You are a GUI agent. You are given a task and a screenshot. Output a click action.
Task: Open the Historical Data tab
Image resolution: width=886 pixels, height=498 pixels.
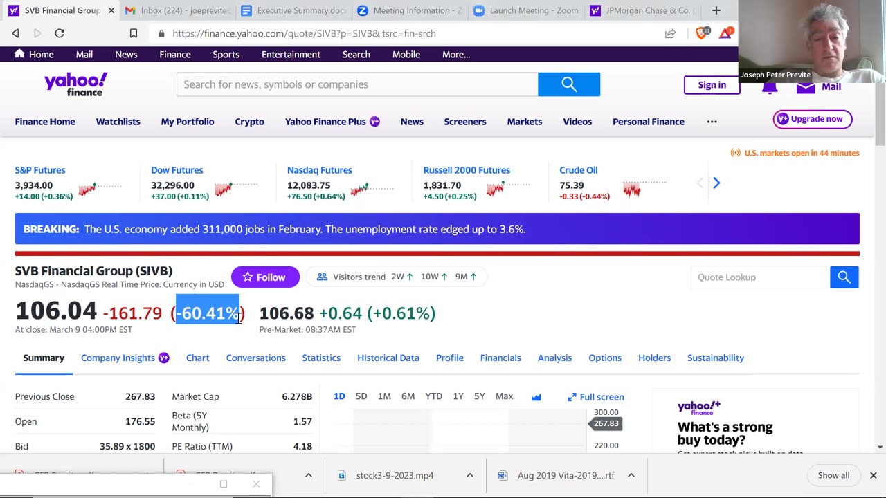388,358
